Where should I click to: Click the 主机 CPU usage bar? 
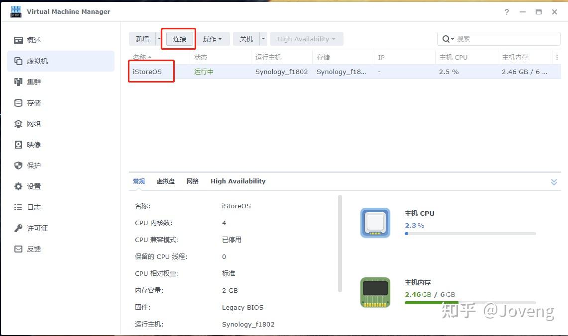(x=470, y=234)
